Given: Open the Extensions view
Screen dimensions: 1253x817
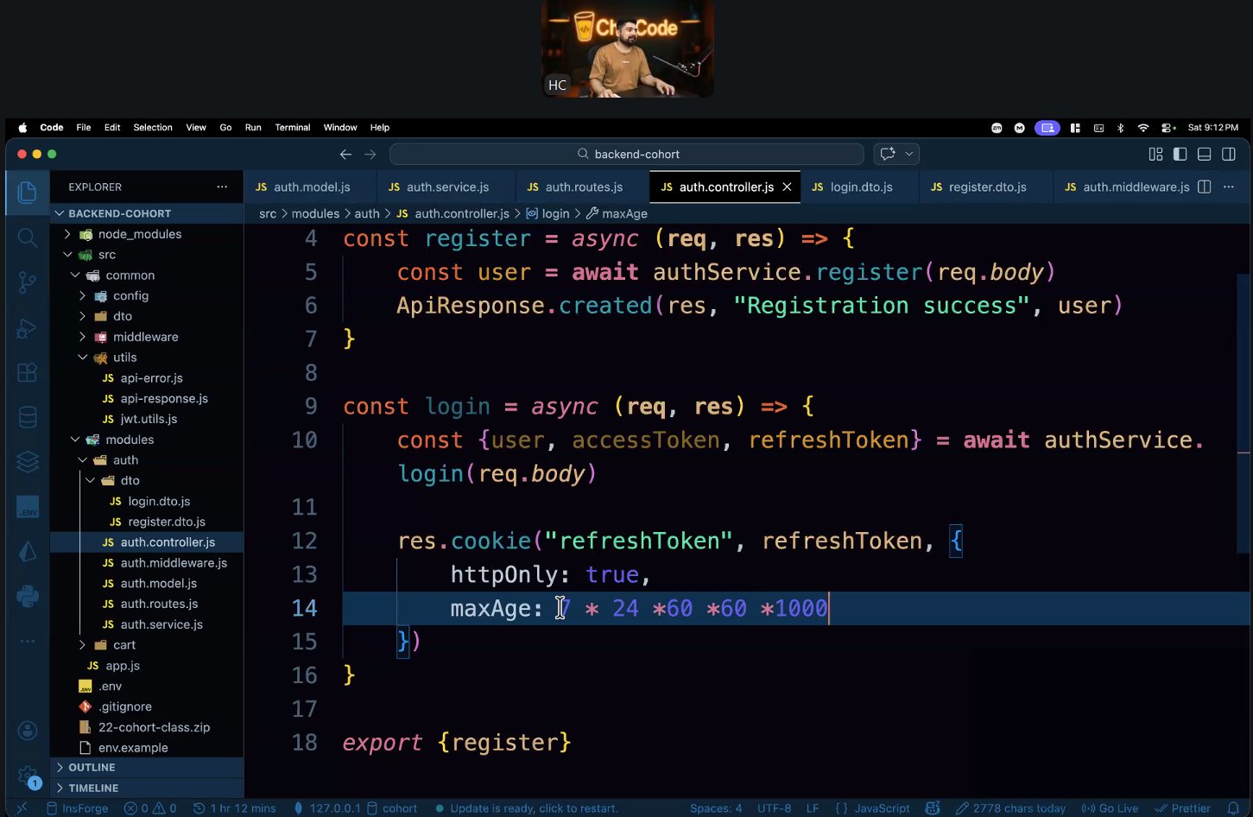Looking at the screenshot, I should coord(27,372).
